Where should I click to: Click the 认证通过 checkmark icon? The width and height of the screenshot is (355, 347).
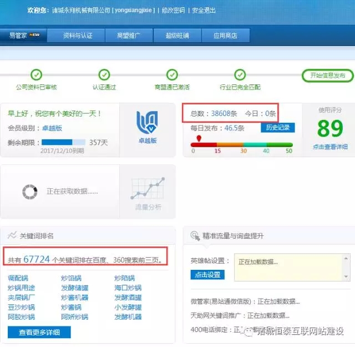point(104,75)
